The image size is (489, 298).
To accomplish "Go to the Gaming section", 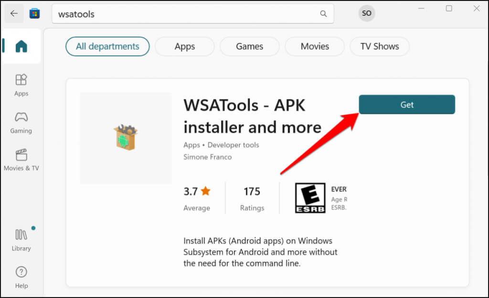I will tap(21, 122).
